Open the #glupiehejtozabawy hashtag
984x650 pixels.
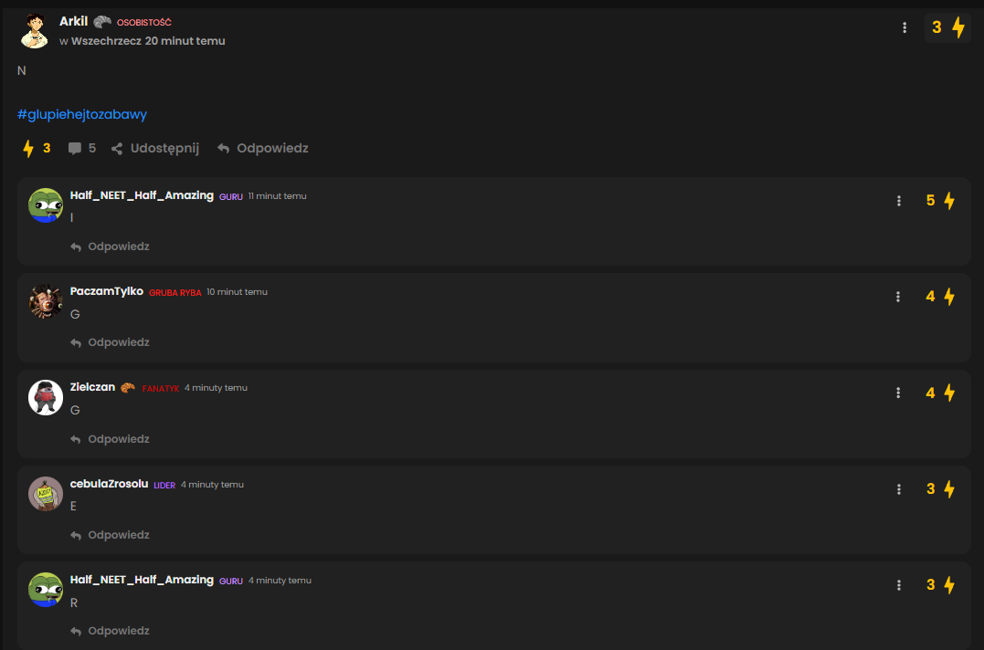click(82, 115)
